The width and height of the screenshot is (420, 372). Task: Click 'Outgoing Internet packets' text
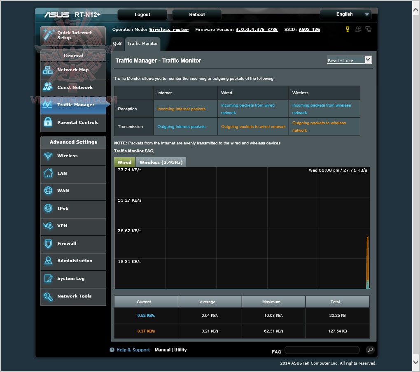pyautogui.click(x=181, y=127)
